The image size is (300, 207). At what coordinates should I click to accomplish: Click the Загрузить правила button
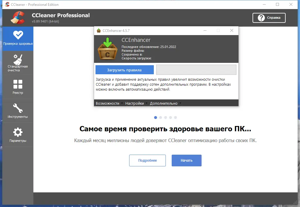click(124, 70)
